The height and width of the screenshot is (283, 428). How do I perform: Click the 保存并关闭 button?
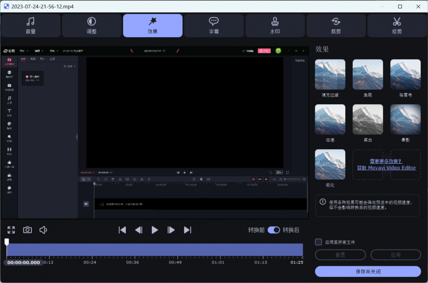pos(368,271)
